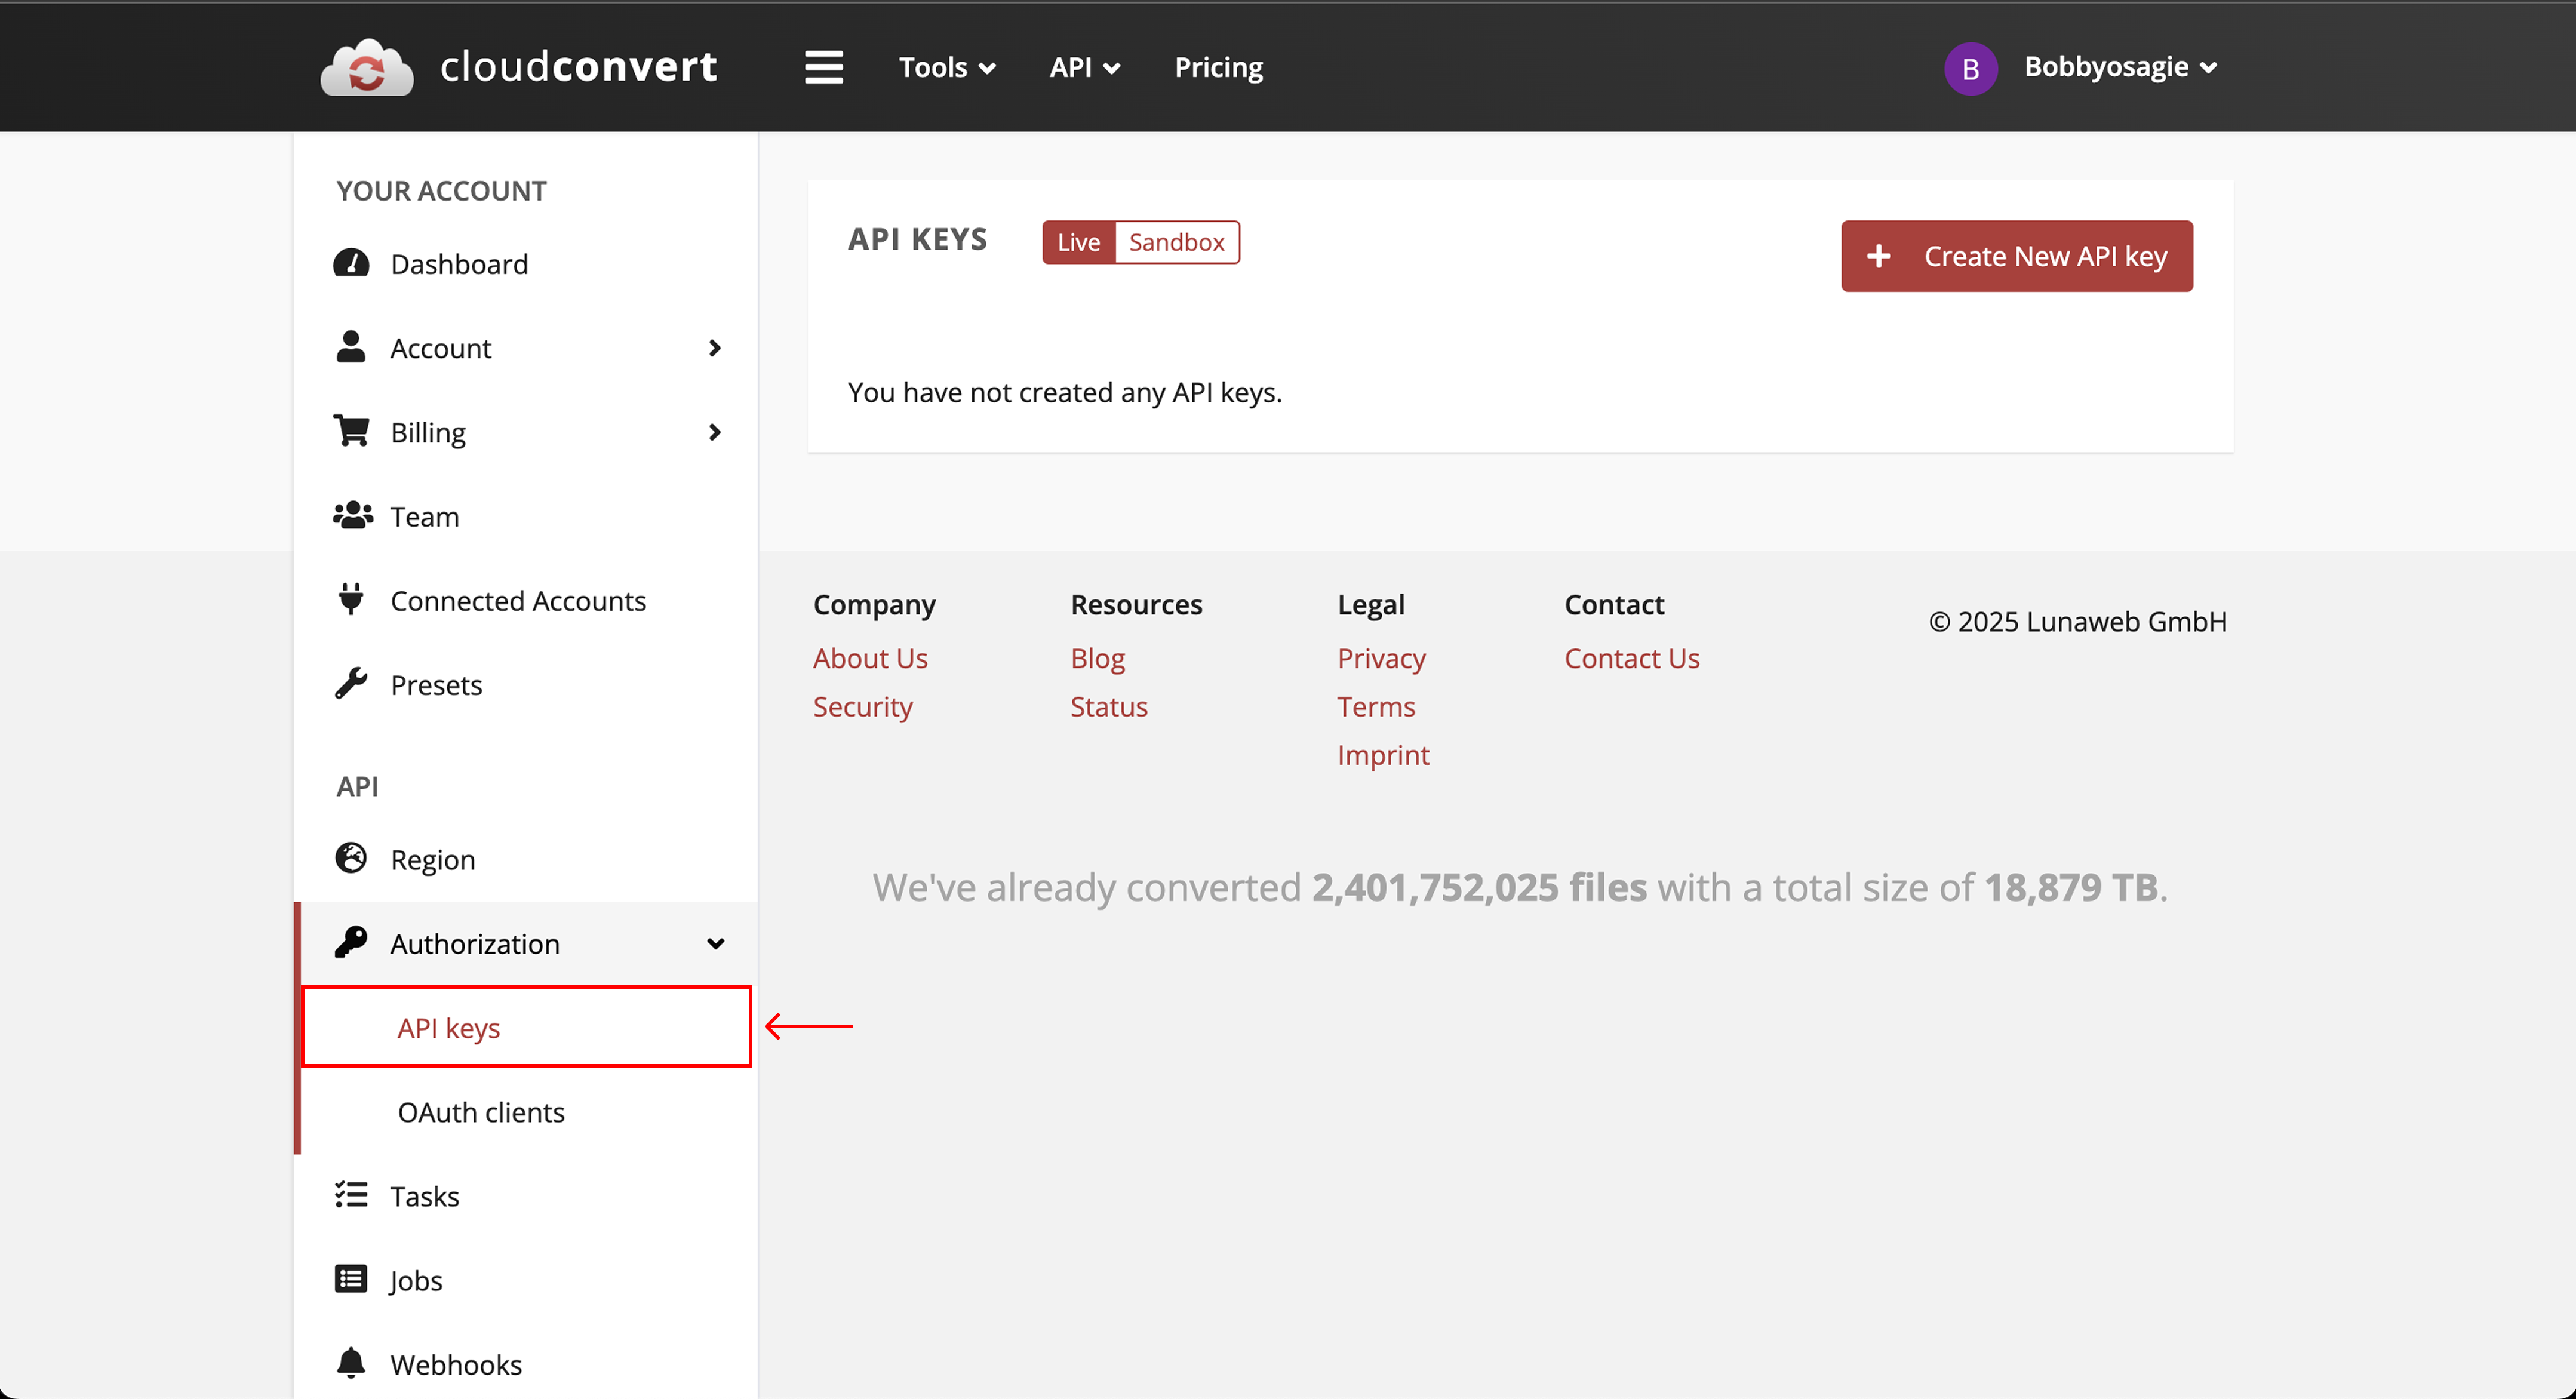Go to the Pricing page

click(x=1218, y=67)
